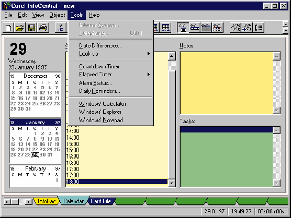Select January 15 in mini calendar
Viewport: 291px width, 218px height.
pos(35,144)
